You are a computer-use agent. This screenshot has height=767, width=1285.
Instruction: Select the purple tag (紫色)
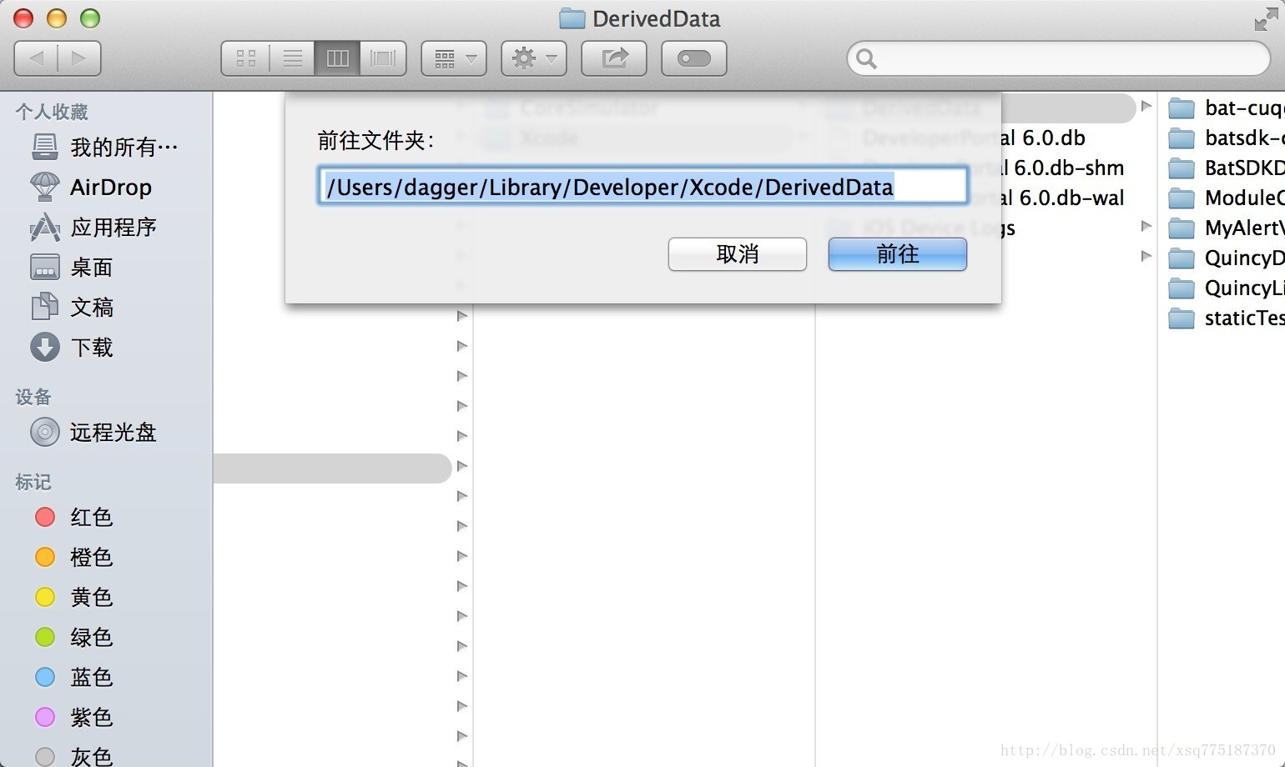click(73, 718)
